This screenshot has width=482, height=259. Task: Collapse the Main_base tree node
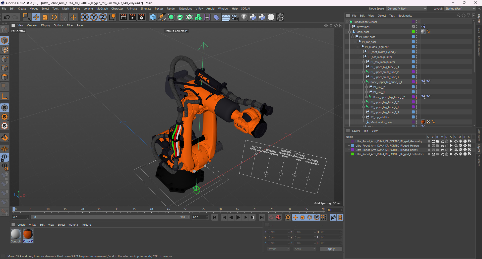(350, 32)
